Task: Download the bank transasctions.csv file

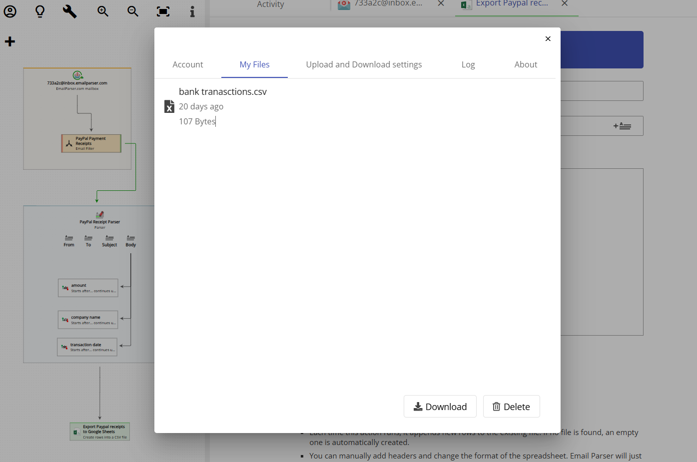Action: (440, 406)
